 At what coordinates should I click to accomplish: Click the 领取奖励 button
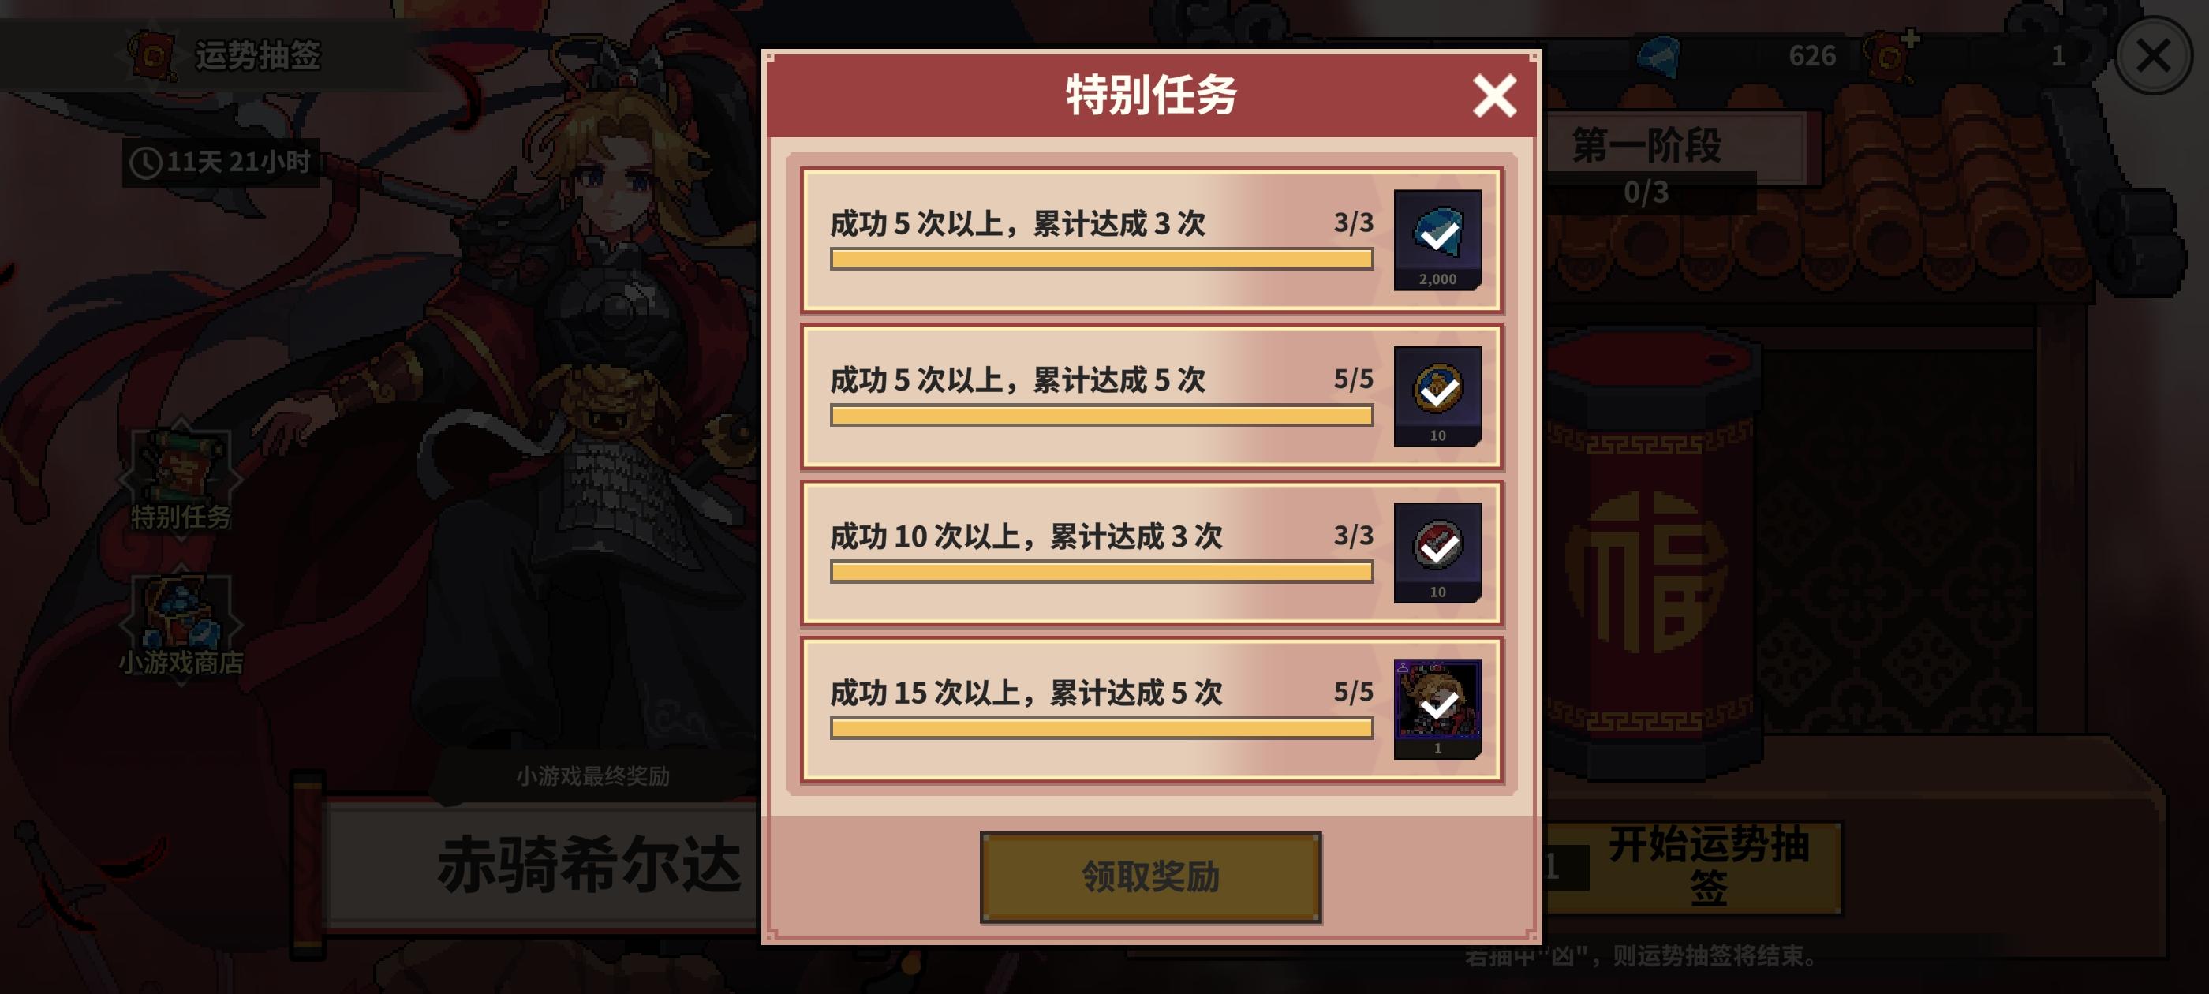point(1150,876)
